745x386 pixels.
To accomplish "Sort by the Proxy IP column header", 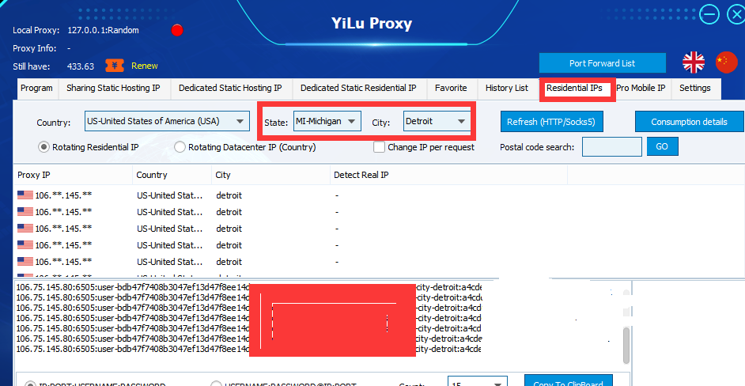I will click(x=74, y=175).
